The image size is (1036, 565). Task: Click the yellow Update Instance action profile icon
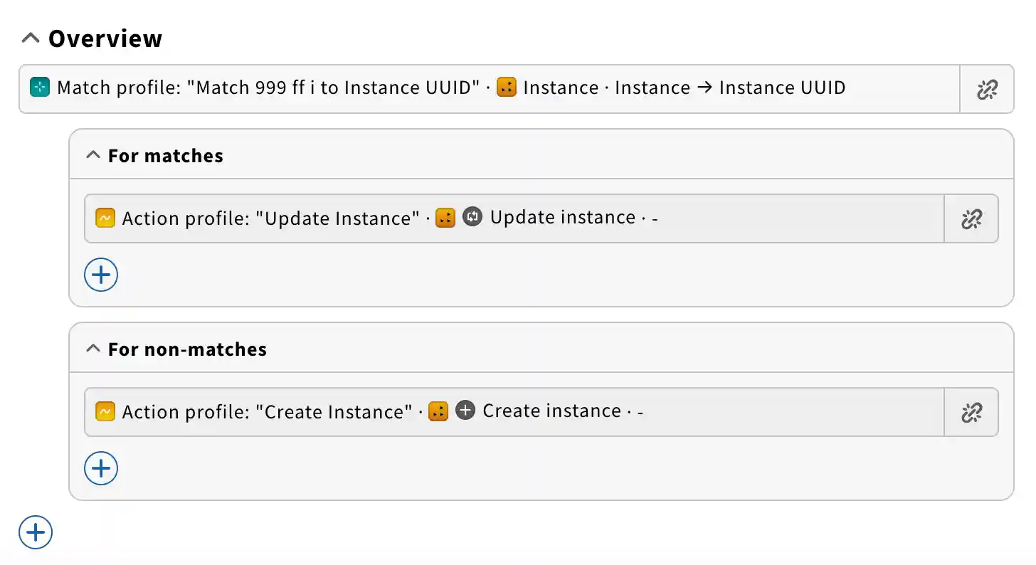(x=105, y=218)
